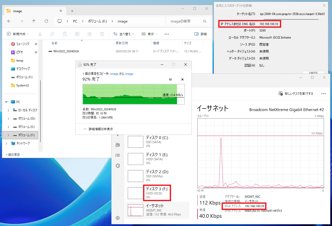
Task: Pause the Win2022_20240526 copy operation
Action: pos(170,79)
